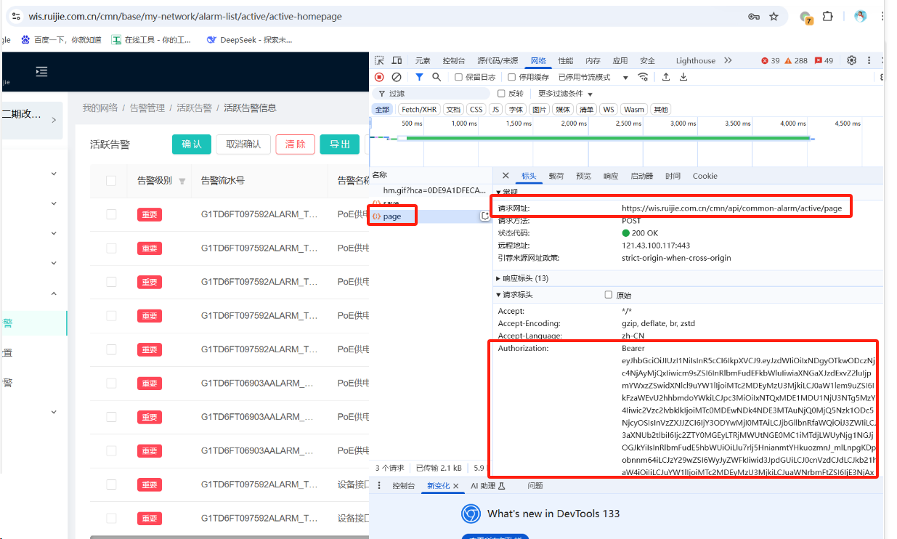Open the DeepSeek bookmark
The image size is (897, 539).
249,40
